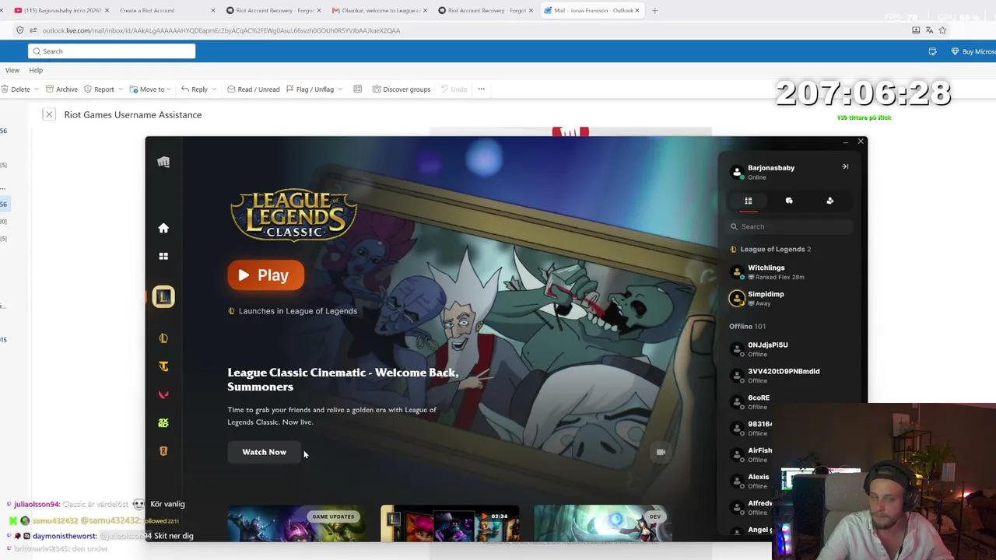Reply to the Riot Games email
The height and width of the screenshot is (560, 996).
[195, 89]
